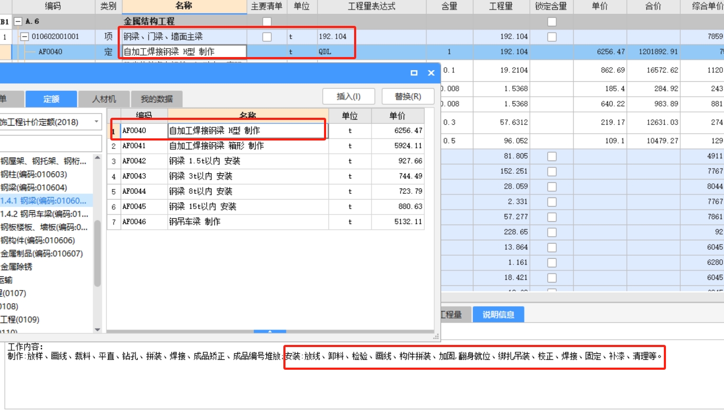
Task: Select quota AF0045 钢梁 15t以内 安装
Action: click(x=265, y=207)
